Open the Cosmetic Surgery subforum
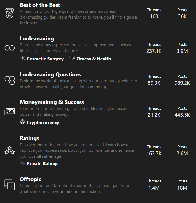 (45, 59)
